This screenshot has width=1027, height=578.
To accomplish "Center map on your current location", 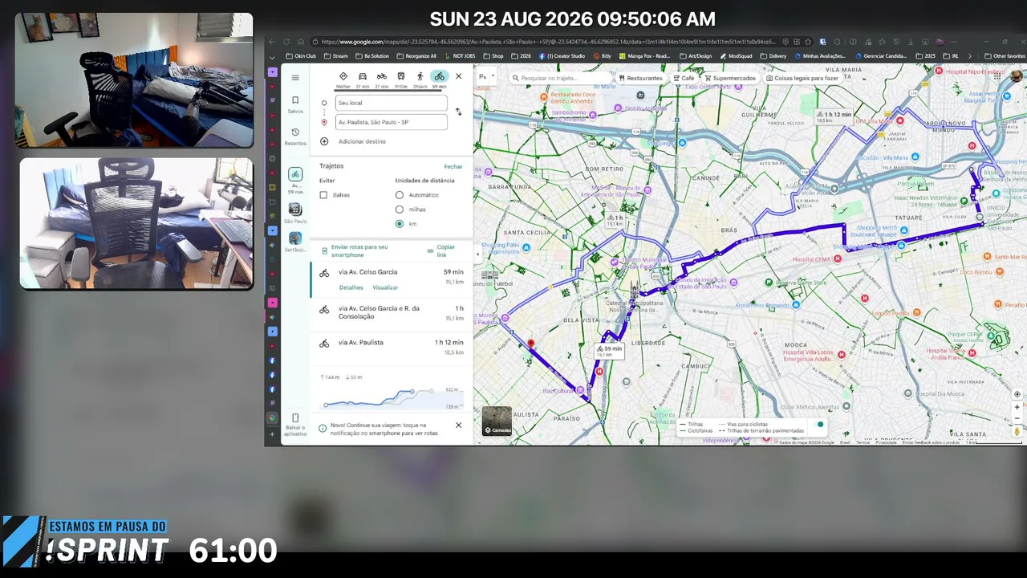I will pyautogui.click(x=1017, y=394).
